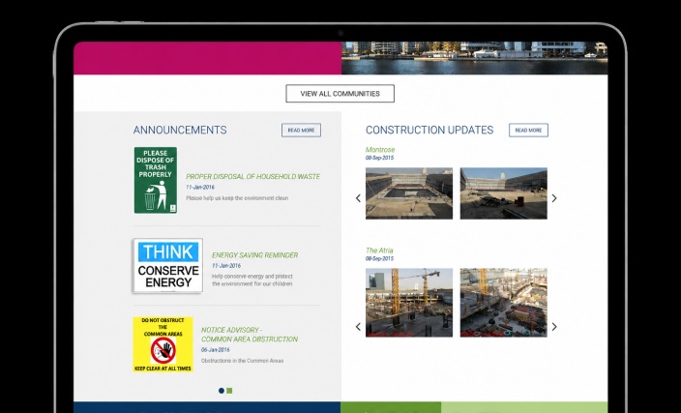Select the Announcements section heading
681x413 pixels.
[x=180, y=130]
